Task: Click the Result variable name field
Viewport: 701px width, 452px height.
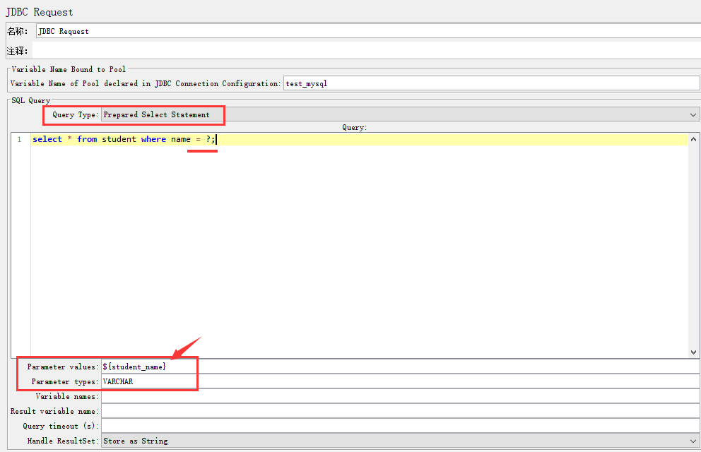Action: [400, 411]
